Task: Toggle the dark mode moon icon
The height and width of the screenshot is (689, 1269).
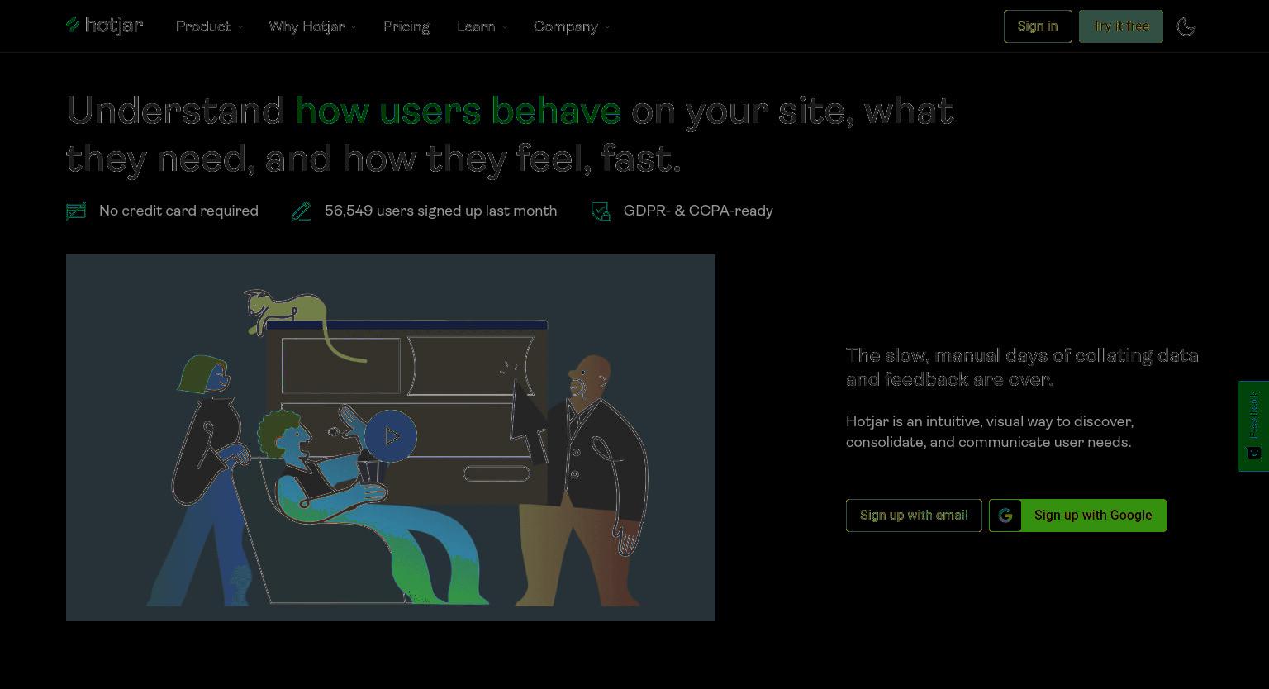Action: click(1186, 26)
